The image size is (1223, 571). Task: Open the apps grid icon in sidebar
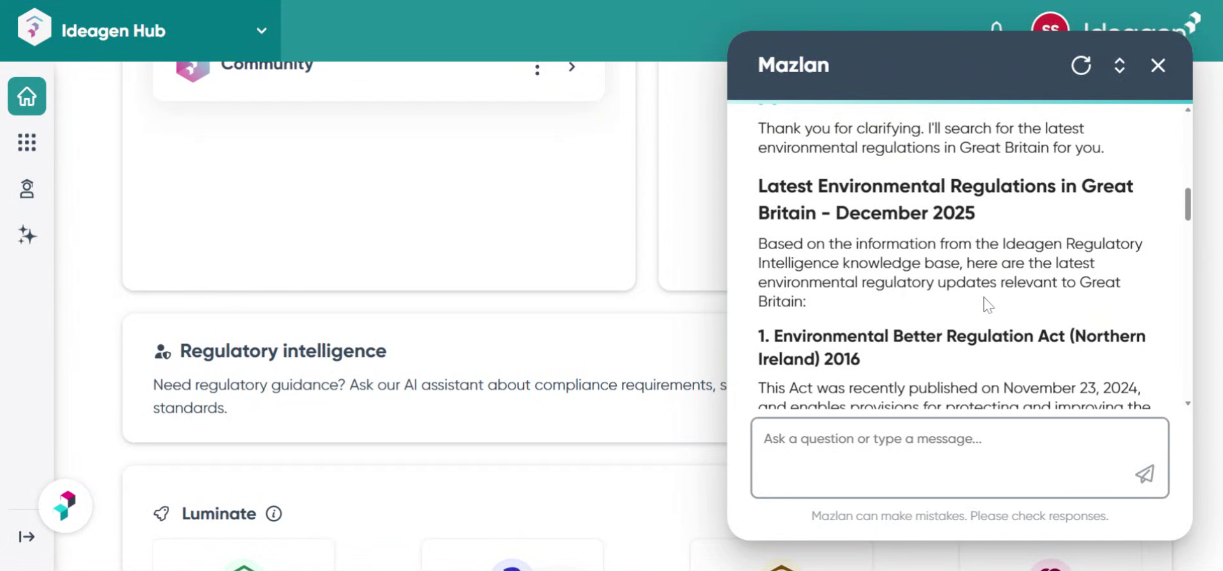click(x=27, y=142)
